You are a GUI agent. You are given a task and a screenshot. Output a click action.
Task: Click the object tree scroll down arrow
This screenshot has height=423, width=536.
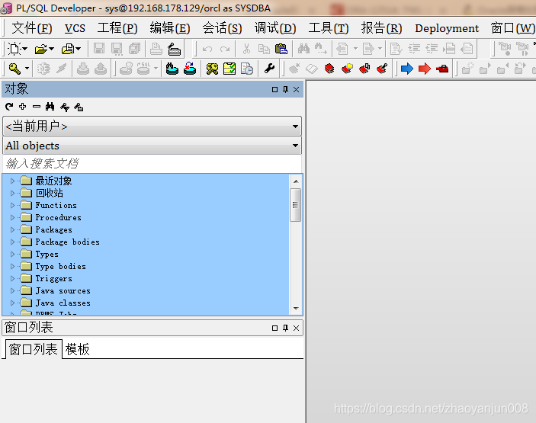pyautogui.click(x=296, y=309)
